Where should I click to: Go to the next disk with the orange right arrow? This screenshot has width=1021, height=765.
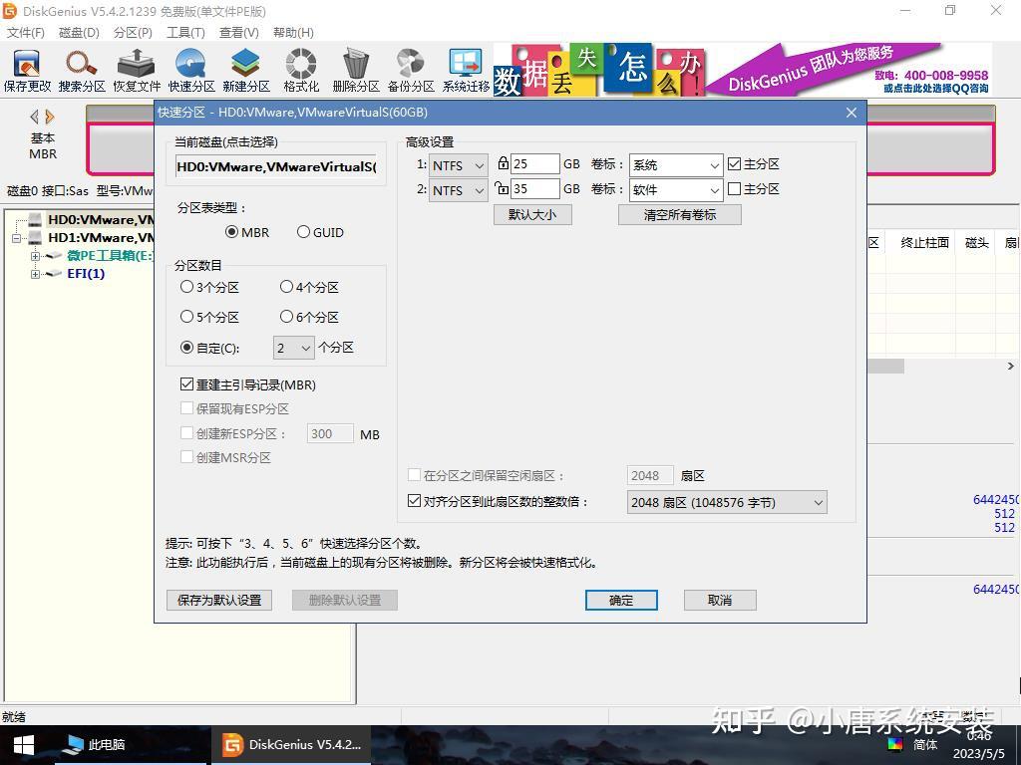(x=50, y=118)
